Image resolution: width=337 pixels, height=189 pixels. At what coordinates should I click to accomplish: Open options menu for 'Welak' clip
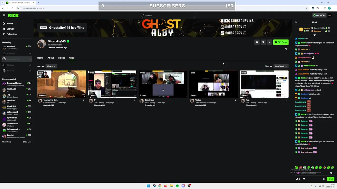[x=236, y=100]
